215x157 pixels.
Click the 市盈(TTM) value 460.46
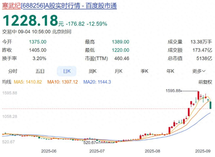pos(122,58)
